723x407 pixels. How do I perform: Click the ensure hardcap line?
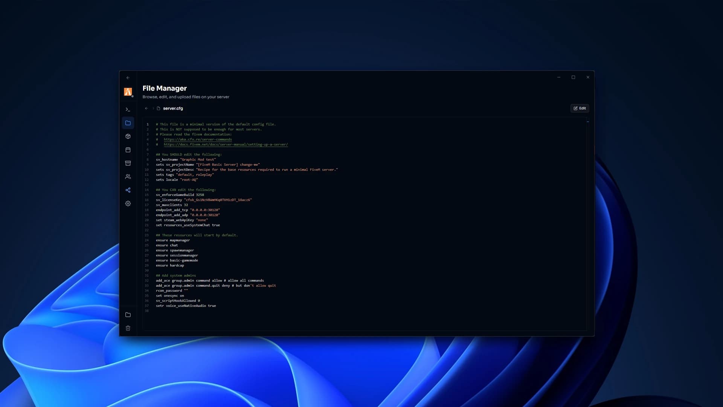(170, 266)
